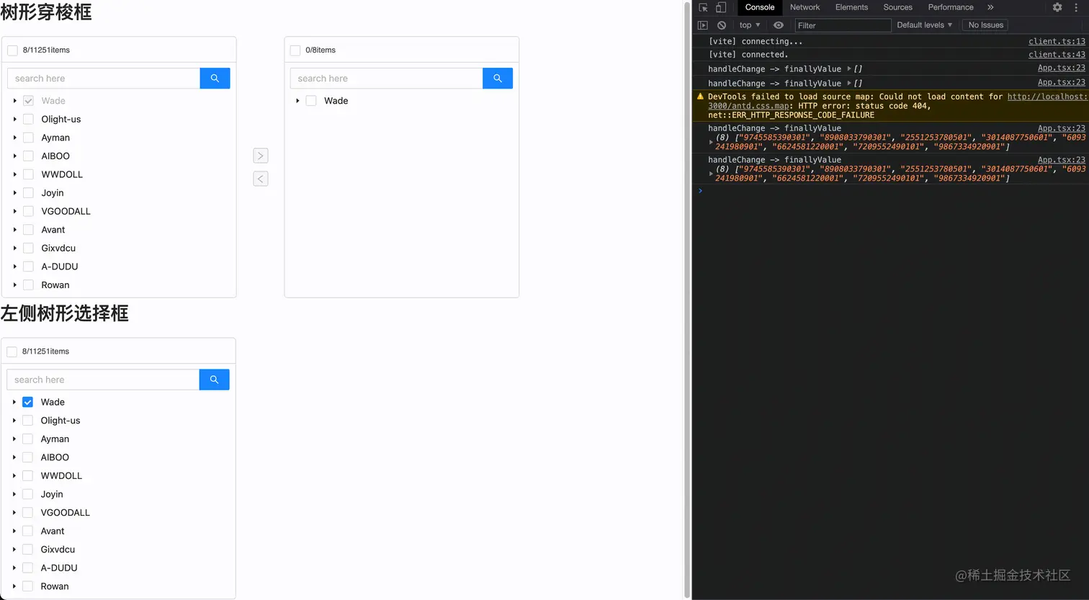
Task: Switch to the Elements tab
Action: click(x=851, y=7)
